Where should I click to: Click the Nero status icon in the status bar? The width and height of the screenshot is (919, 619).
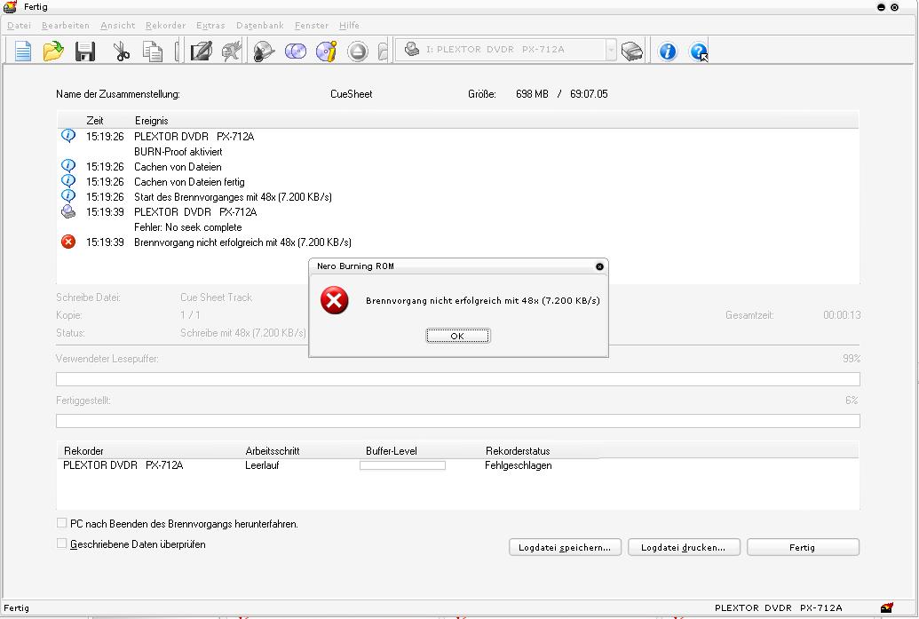click(887, 607)
